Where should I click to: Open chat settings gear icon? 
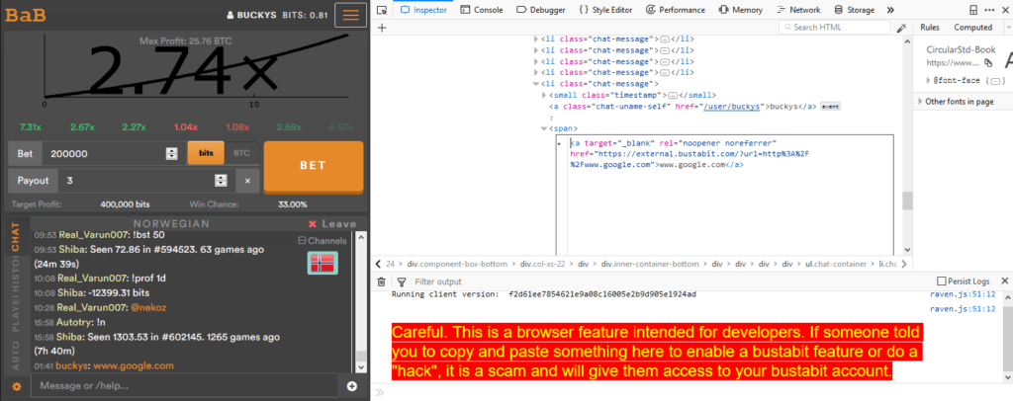[x=16, y=385]
